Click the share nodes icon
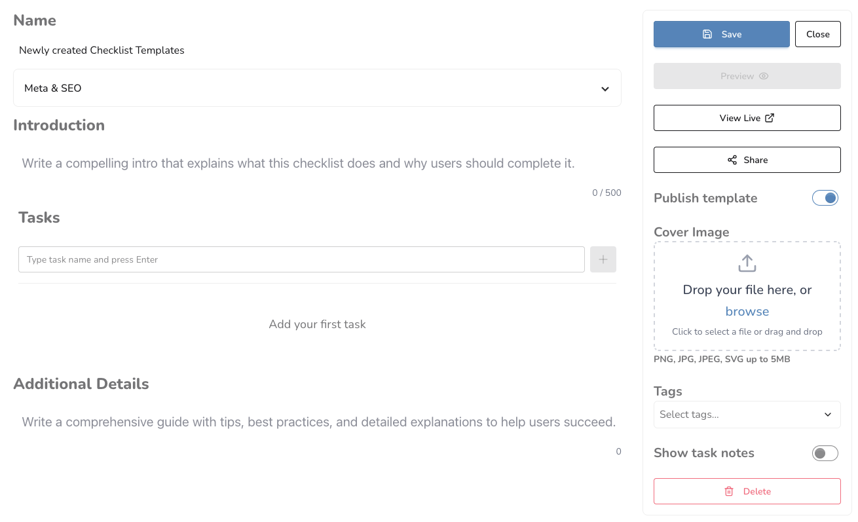This screenshot has height=522, width=858. tap(732, 160)
